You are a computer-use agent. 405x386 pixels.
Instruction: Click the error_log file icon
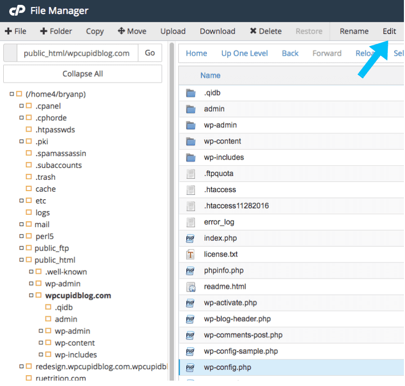pos(191,222)
